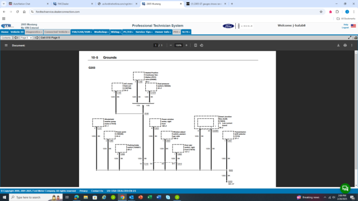This screenshot has width=358, height=201.
Task: Open the live chat bubble icon
Action: pos(345,188)
